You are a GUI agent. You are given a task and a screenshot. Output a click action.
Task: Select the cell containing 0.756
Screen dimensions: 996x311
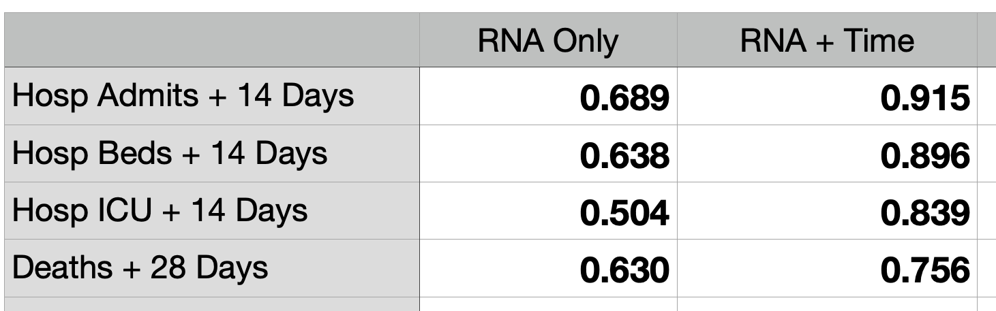[x=827, y=267]
